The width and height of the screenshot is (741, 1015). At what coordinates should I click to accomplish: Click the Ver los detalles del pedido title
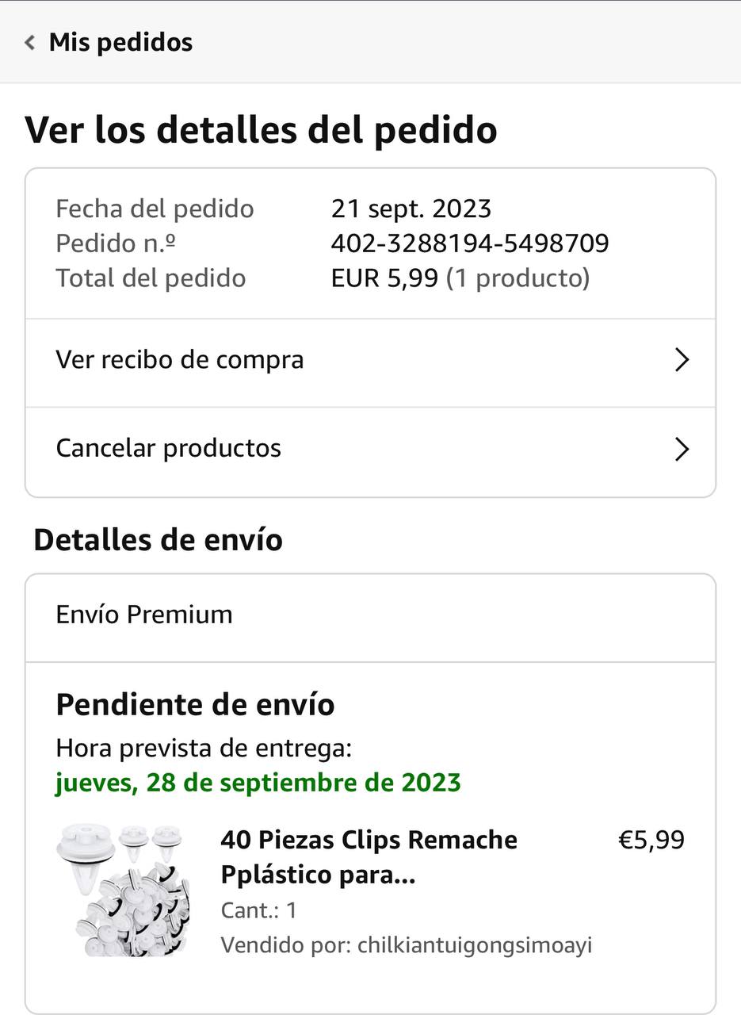(261, 130)
